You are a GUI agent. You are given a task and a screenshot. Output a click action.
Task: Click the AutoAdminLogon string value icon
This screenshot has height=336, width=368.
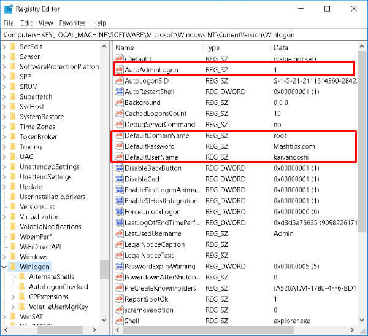(119, 69)
